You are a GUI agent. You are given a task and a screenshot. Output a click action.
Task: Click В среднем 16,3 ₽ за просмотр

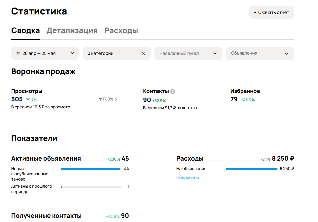click(41, 107)
